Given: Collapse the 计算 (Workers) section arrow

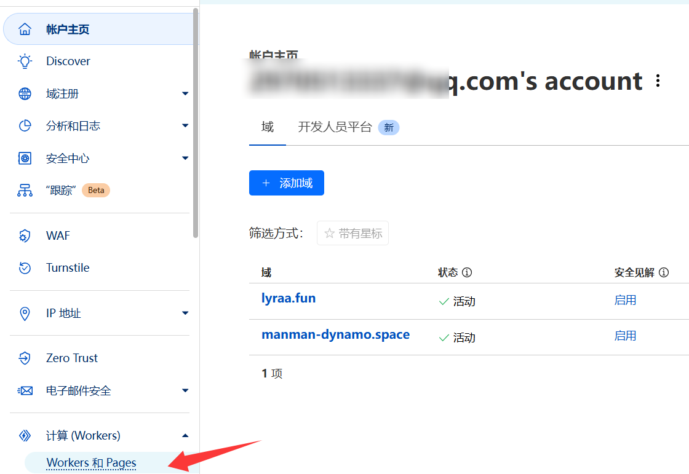Looking at the screenshot, I should pyautogui.click(x=185, y=435).
